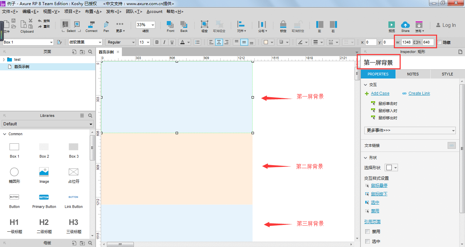Activate the Connect tool
465x247 pixels.
click(91, 26)
